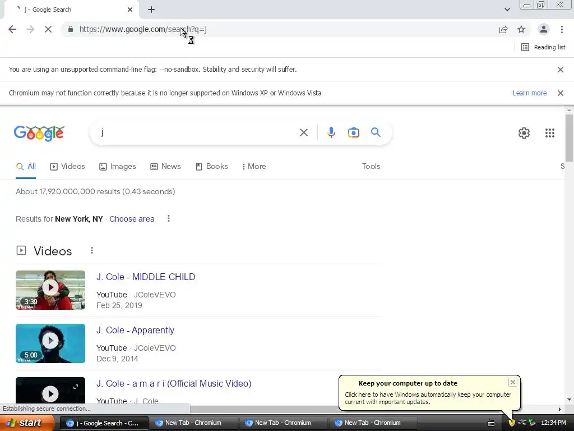
Task: Switch to the News results tab
Action: 165,166
